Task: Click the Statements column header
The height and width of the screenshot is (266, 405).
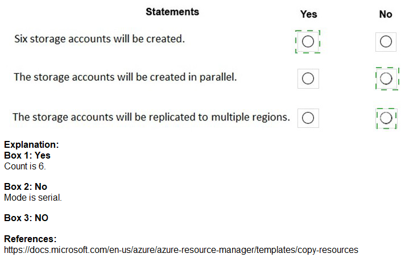Action: [172, 12]
